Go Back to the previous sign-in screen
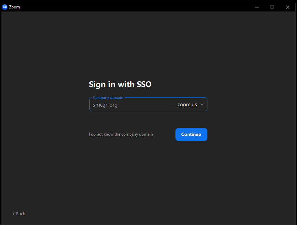 19,214
